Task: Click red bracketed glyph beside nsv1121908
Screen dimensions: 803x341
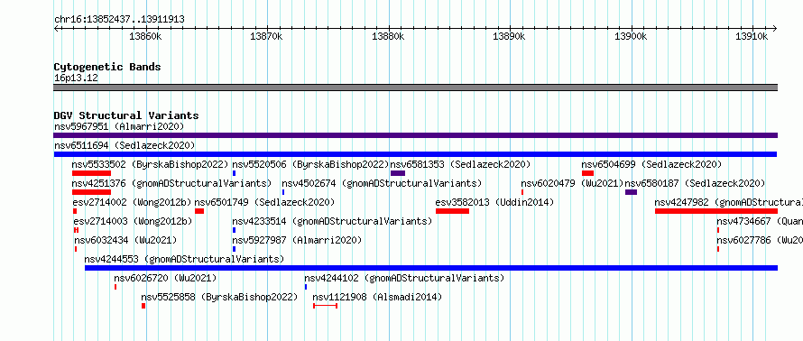Action: coord(325,306)
